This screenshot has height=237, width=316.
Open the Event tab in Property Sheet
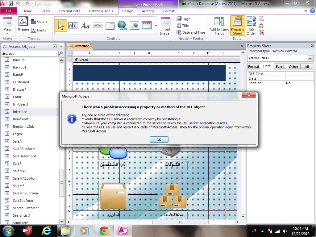(280, 67)
